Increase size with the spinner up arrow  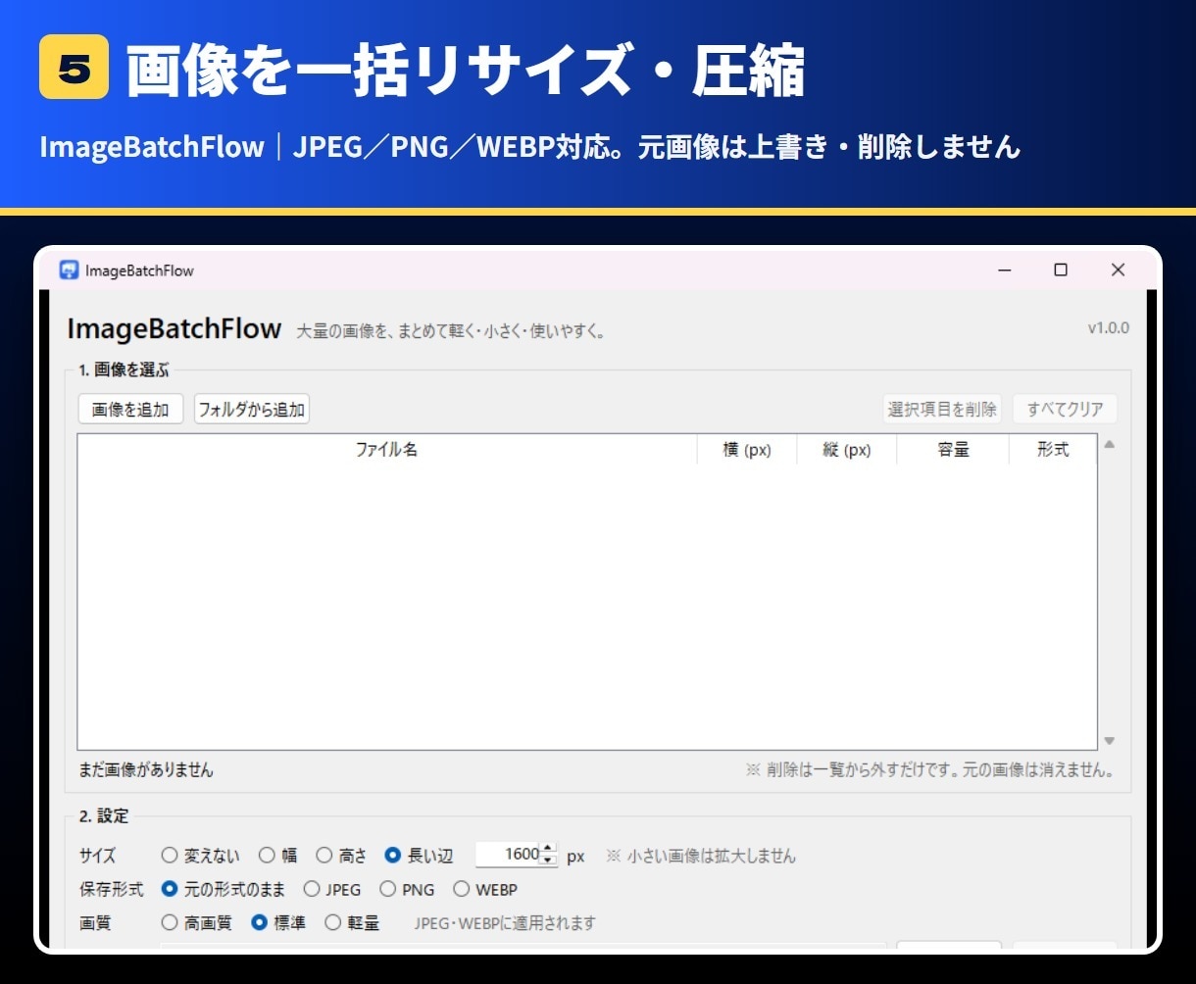click(548, 849)
